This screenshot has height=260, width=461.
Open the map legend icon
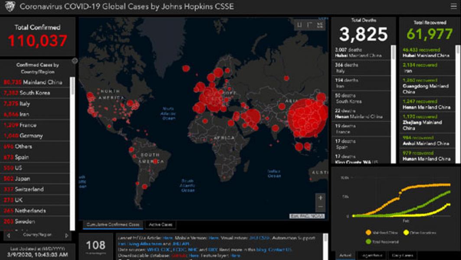(x=310, y=25)
